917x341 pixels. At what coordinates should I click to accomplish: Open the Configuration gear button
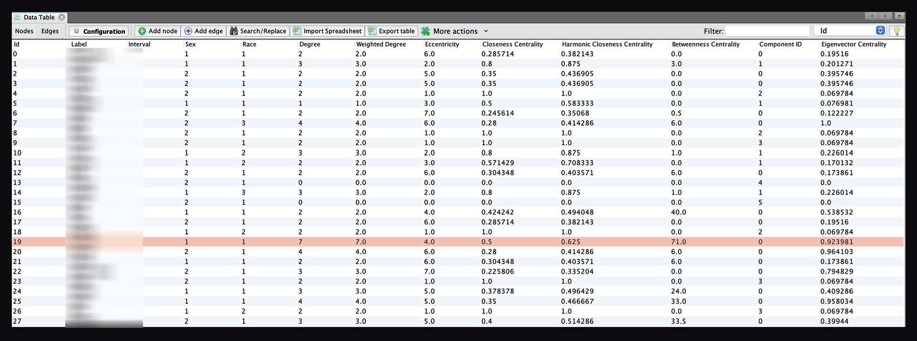[x=99, y=31]
